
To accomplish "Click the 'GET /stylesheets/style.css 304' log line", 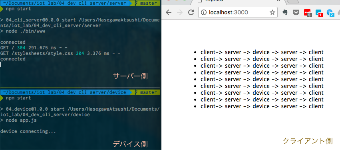I will [60, 53].
